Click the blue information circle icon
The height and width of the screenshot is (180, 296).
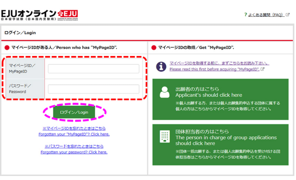(x=161, y=66)
